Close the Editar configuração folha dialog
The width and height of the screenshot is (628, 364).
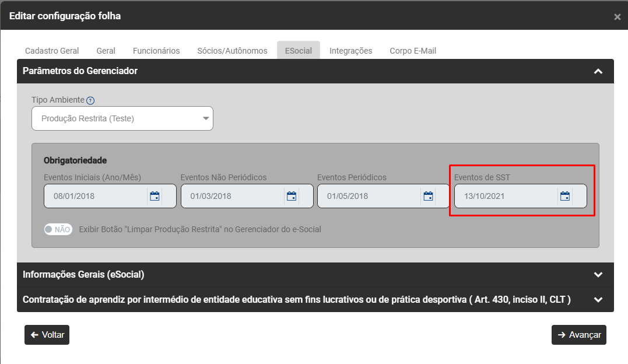617,17
